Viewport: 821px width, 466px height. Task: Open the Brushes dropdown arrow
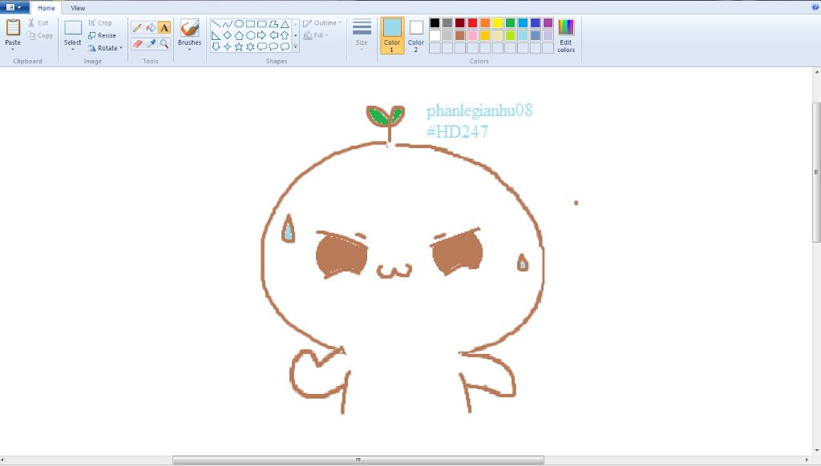(x=189, y=49)
